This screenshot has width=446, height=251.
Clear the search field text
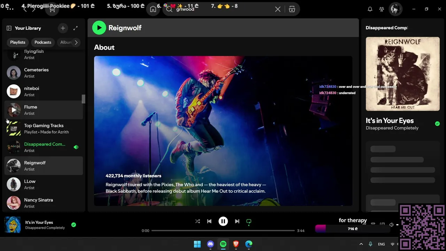point(278,9)
